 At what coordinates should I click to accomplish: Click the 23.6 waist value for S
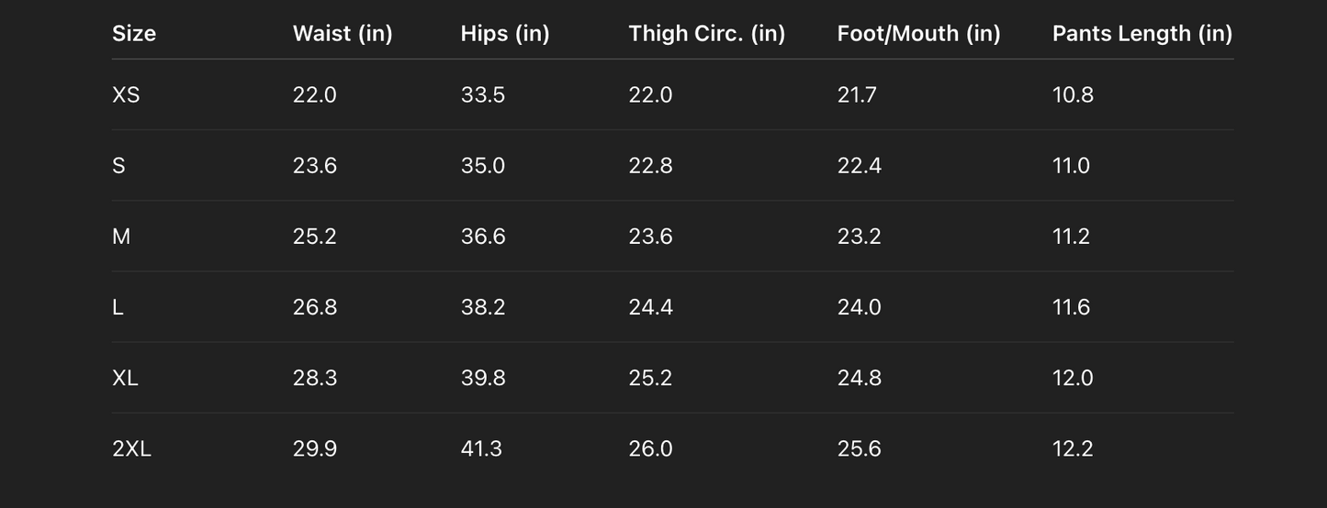[315, 166]
